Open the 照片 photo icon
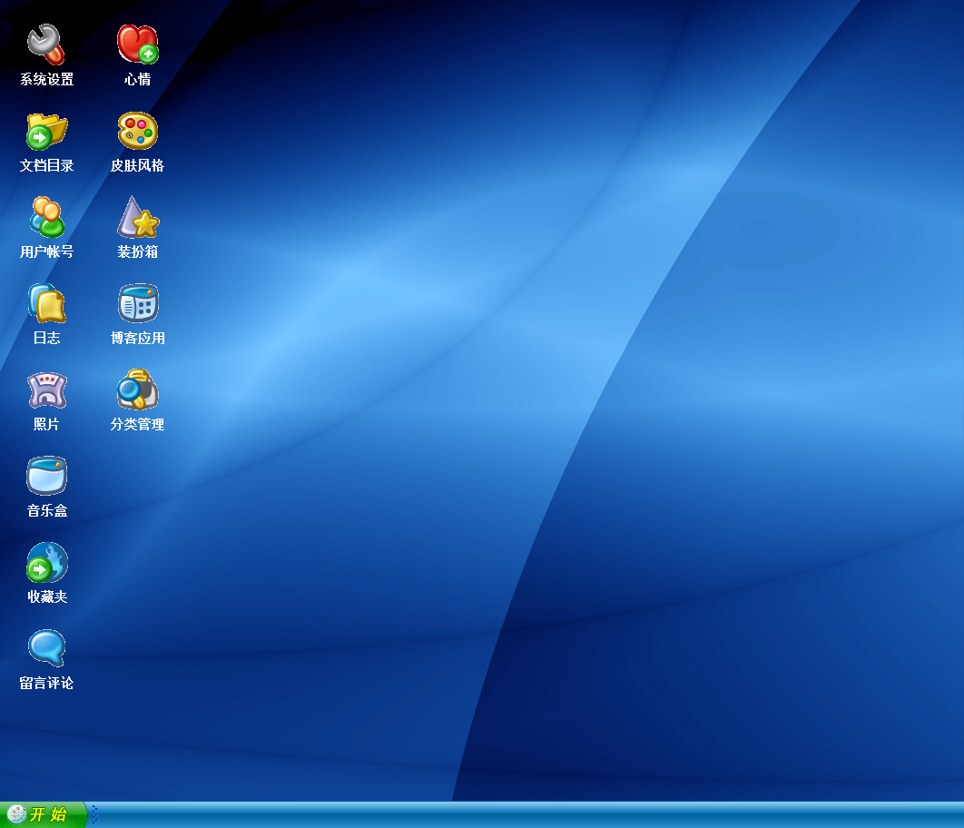This screenshot has height=828, width=964. (46, 390)
